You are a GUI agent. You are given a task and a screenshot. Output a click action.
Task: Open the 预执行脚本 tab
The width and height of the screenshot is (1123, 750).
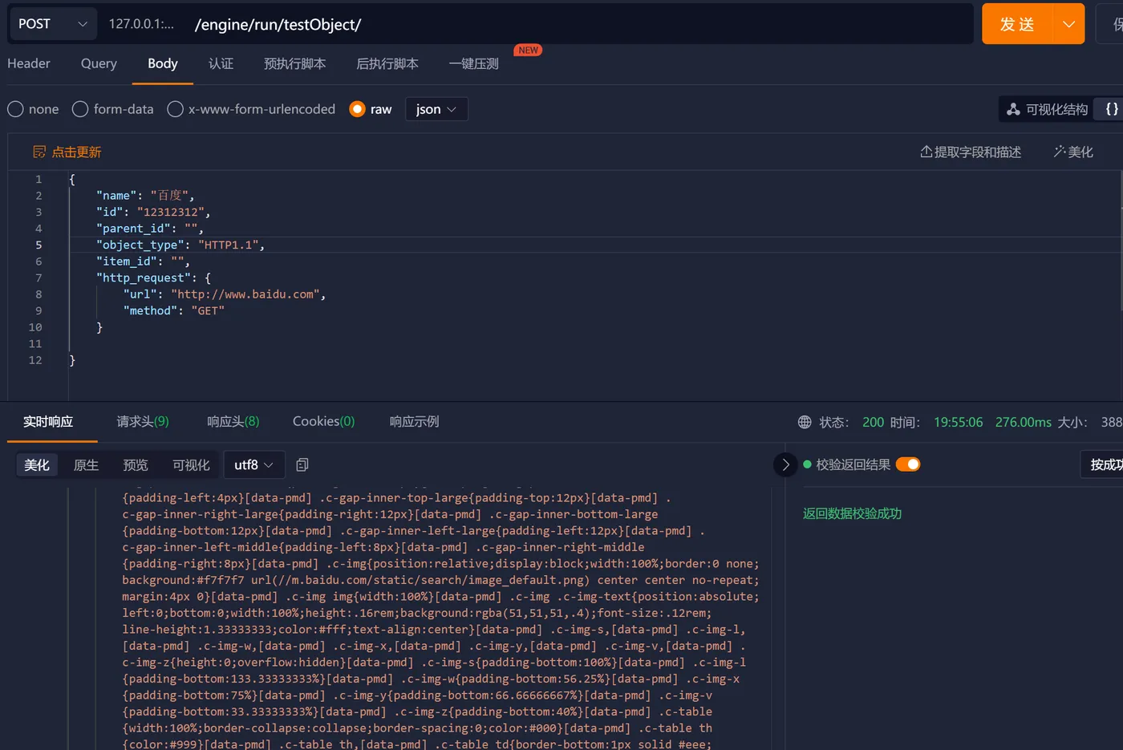pyautogui.click(x=295, y=63)
